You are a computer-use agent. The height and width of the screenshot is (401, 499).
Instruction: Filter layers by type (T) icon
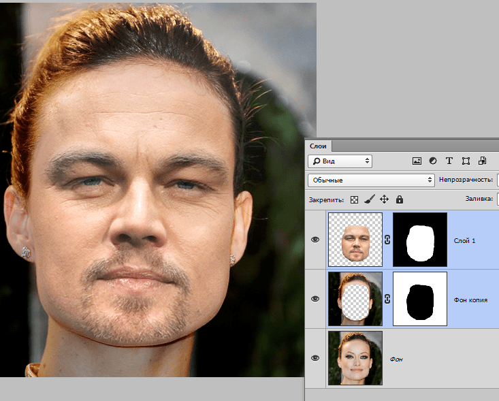tap(449, 161)
